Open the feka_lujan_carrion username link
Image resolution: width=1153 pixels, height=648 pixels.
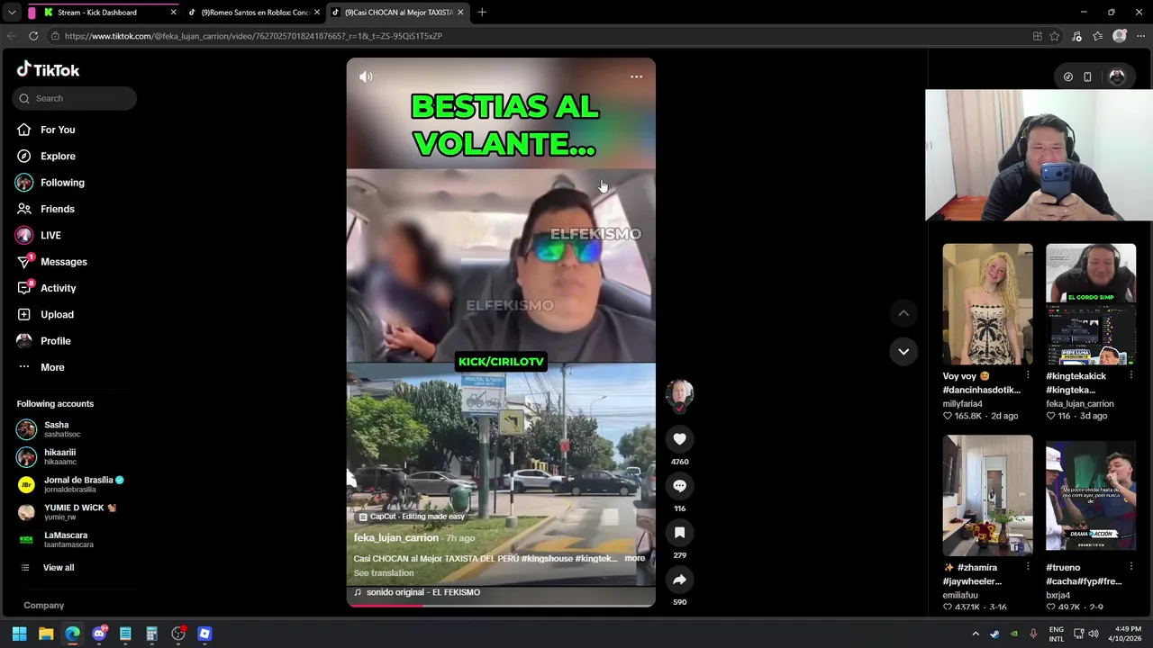tap(396, 538)
